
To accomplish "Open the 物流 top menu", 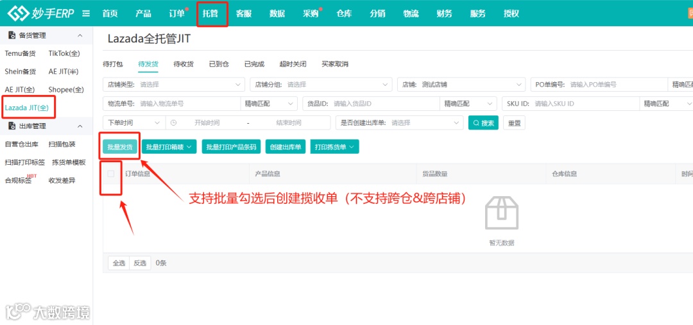I will 411,13.
